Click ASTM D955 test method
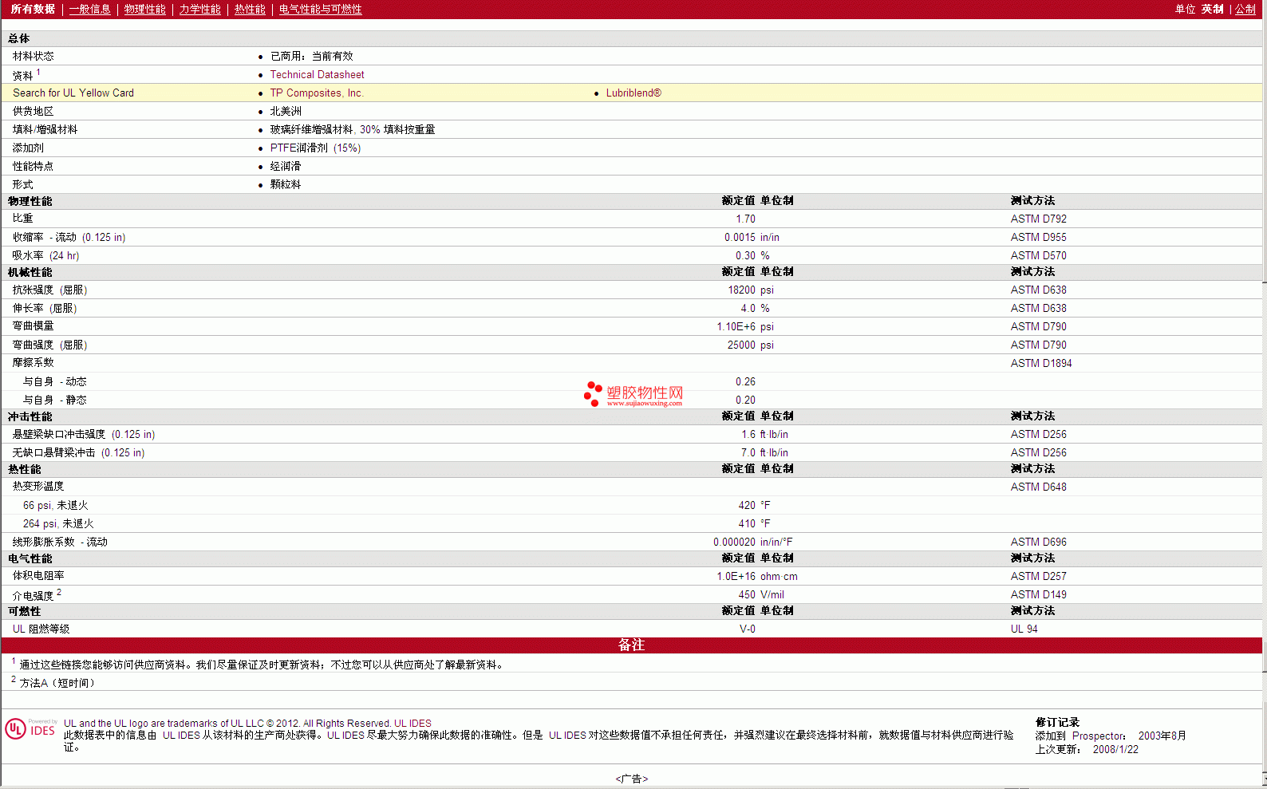Image resolution: width=1267 pixels, height=789 pixels. point(1038,237)
